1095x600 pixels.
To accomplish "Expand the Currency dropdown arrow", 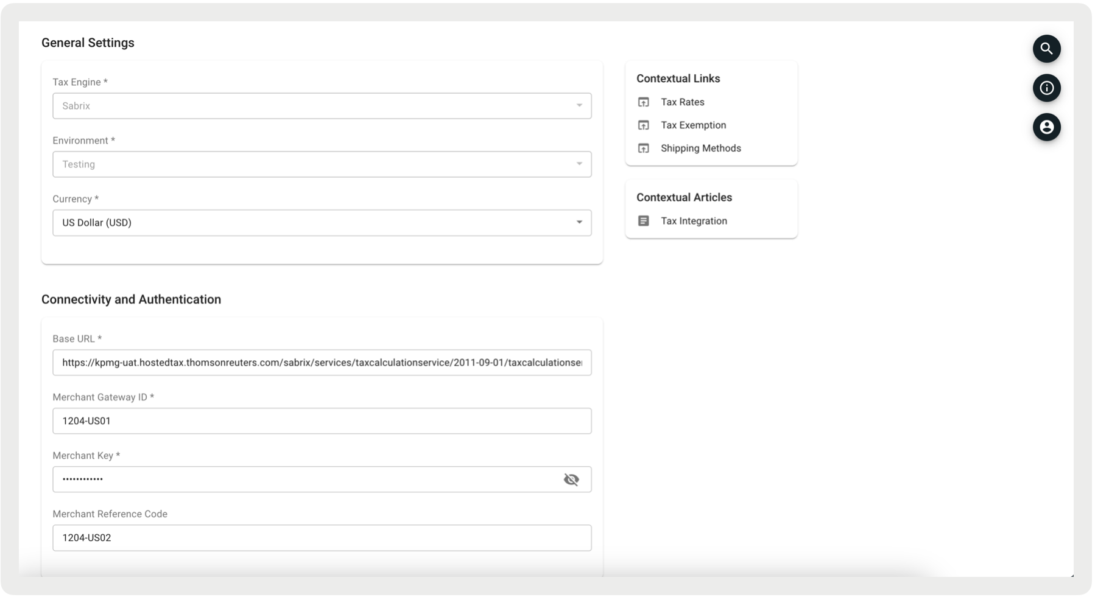I will click(579, 223).
